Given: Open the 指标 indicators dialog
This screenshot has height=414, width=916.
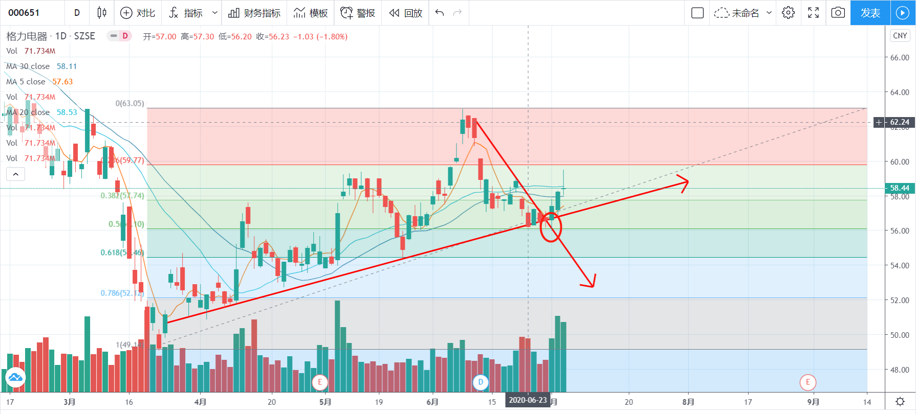Looking at the screenshot, I should 186,13.
